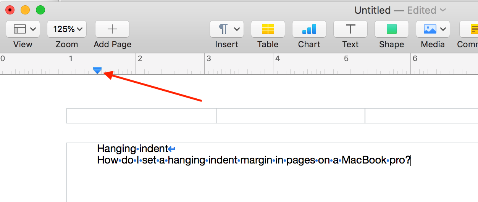Select the green Shape tool
This screenshot has width=478, height=202.
(392, 29)
